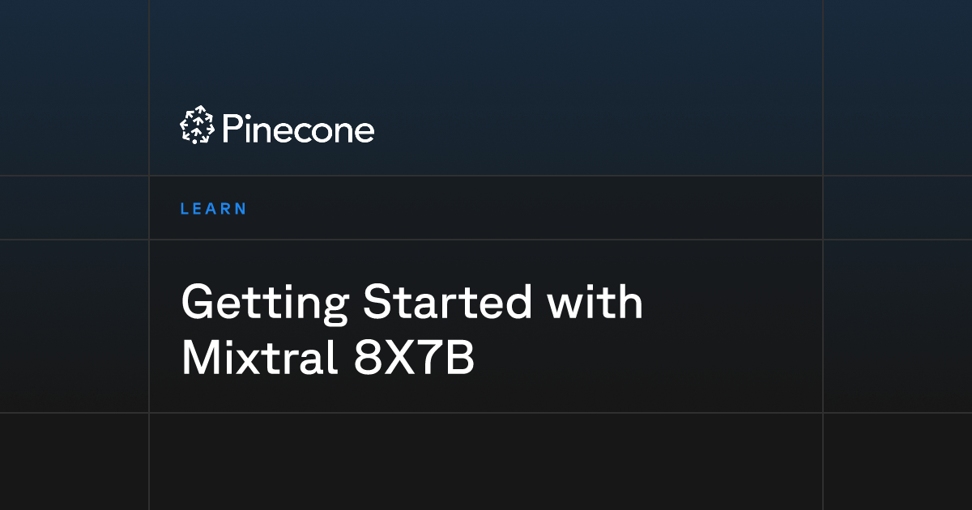Click the Pinecone wordmark text

pos(297,129)
